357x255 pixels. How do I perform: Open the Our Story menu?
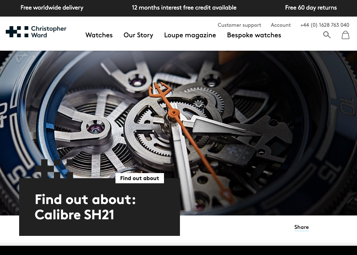(x=138, y=35)
